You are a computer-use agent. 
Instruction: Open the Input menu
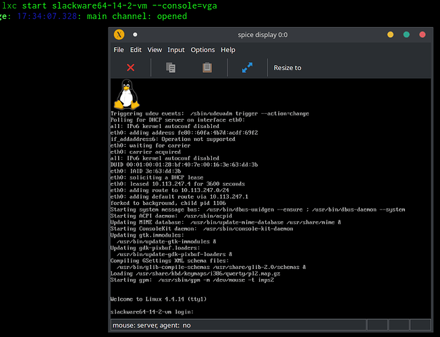pos(176,50)
